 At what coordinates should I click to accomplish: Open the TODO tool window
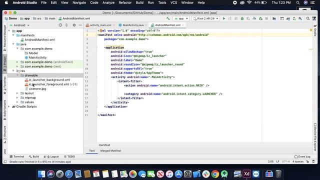(x=69, y=156)
